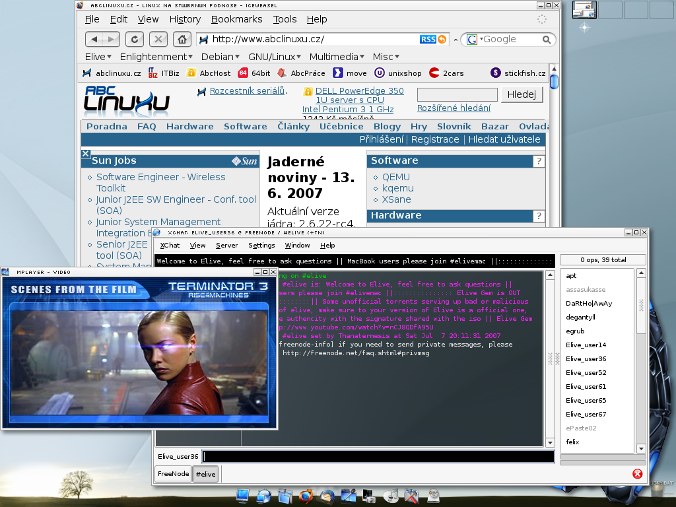Open the tools/settings dock icon
This screenshot has height=507, width=676.
(412, 496)
